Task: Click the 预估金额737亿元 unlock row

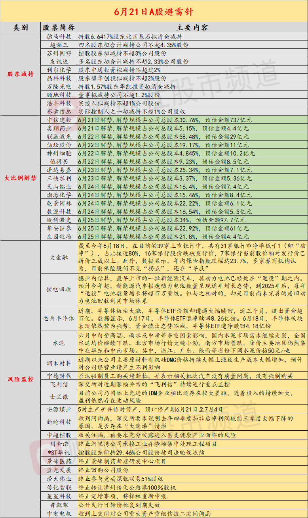Action: (x=193, y=120)
